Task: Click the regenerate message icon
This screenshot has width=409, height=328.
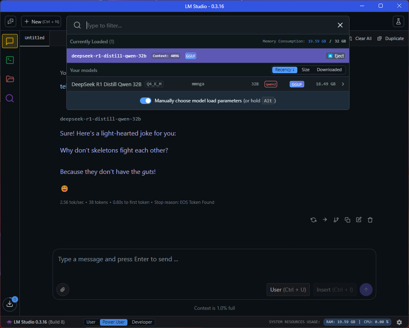Action: (314, 220)
